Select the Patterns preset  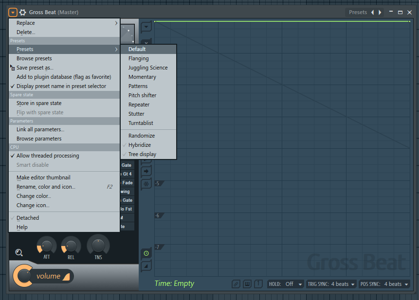(148, 86)
